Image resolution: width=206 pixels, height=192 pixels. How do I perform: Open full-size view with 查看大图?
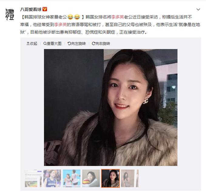52,43
